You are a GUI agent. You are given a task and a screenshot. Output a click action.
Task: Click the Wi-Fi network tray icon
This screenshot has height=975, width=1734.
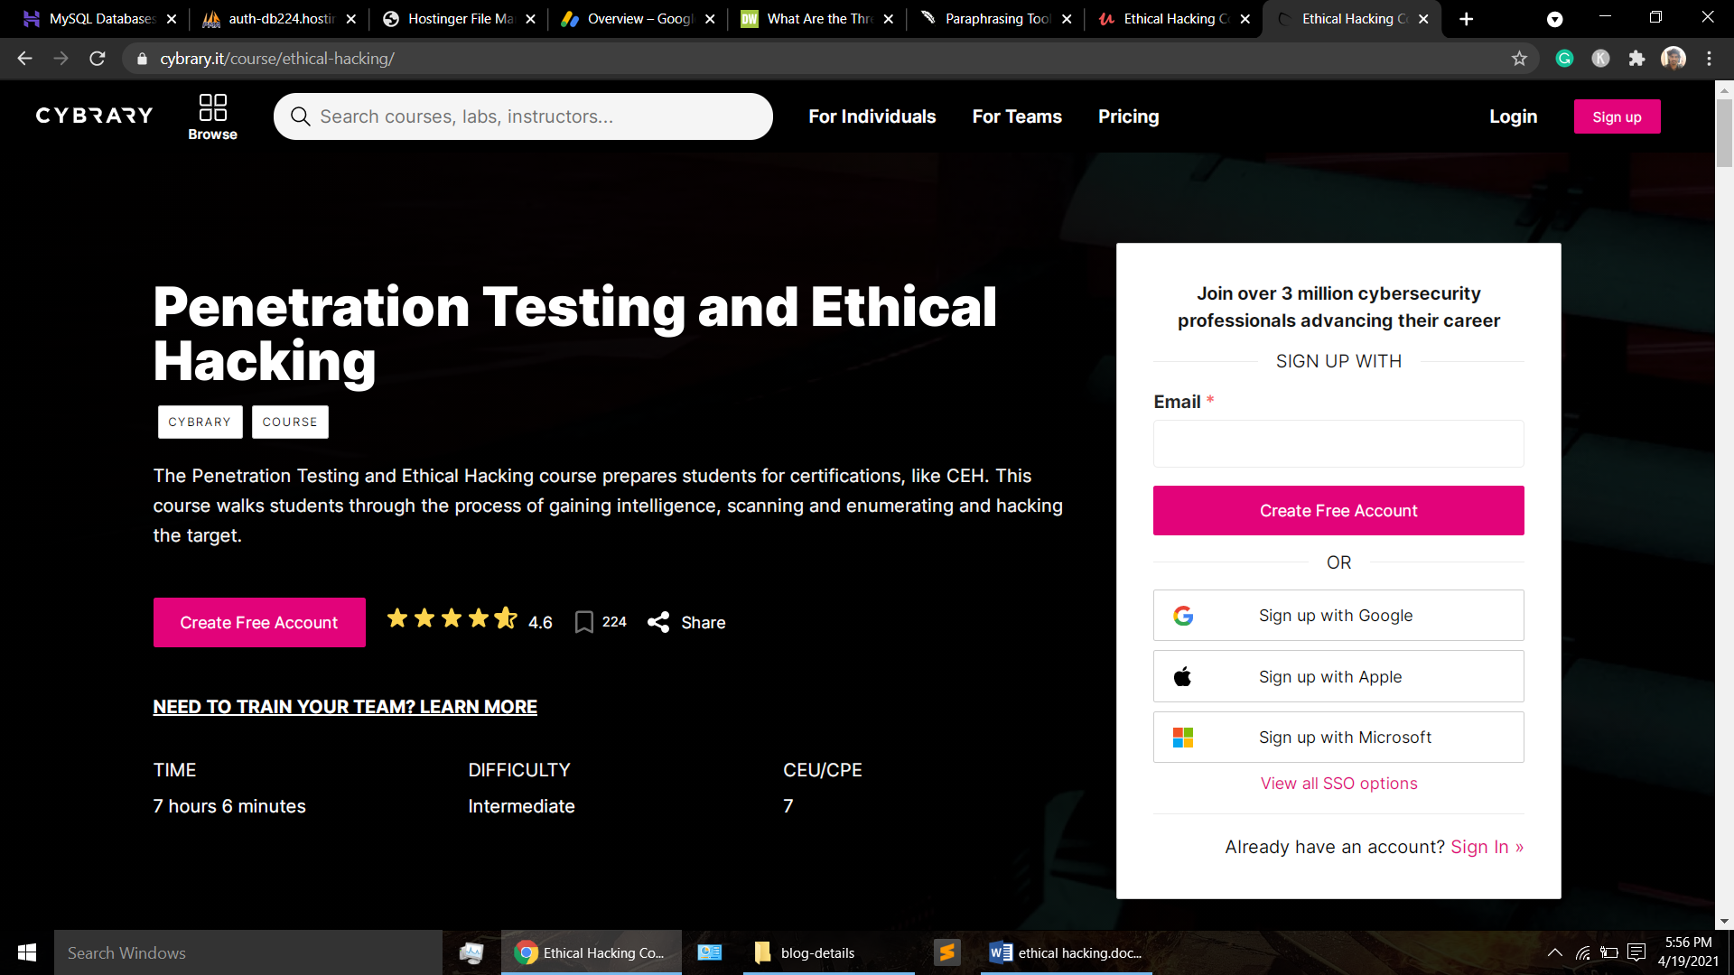(1582, 952)
